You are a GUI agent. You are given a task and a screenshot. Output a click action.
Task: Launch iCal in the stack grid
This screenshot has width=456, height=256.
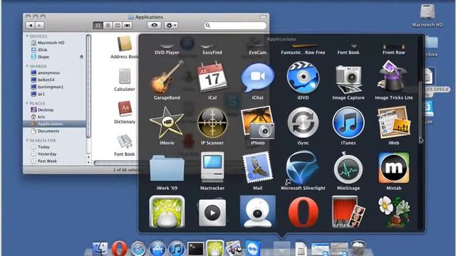tap(212, 78)
